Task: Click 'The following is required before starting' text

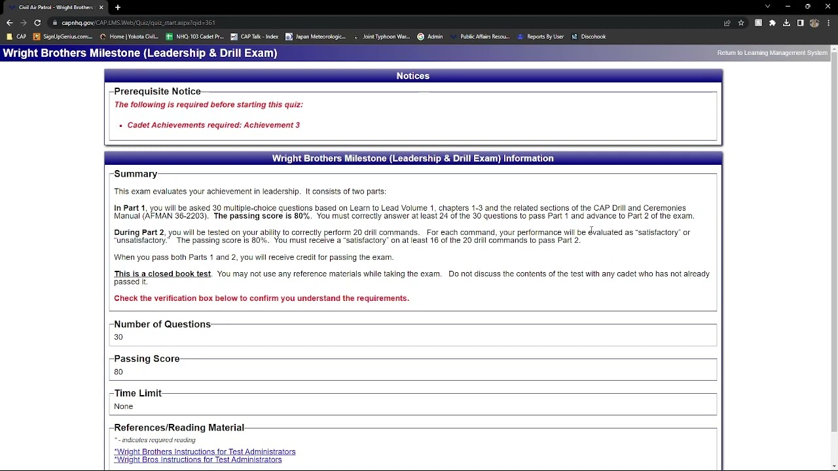Action: 208,105
